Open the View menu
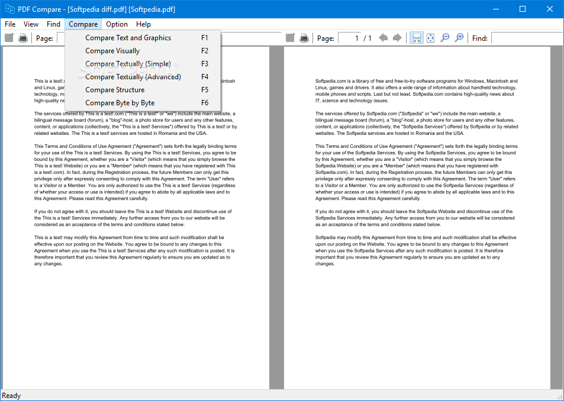 31,24
